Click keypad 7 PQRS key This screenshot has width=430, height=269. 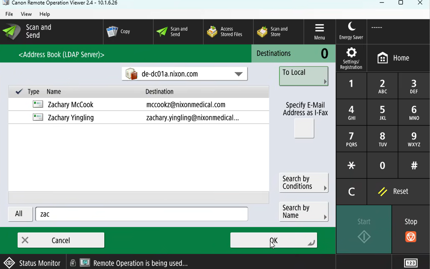coord(351,139)
